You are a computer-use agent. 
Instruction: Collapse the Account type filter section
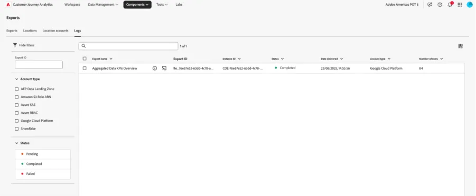(17, 79)
